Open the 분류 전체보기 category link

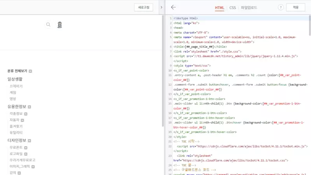coord(17,71)
